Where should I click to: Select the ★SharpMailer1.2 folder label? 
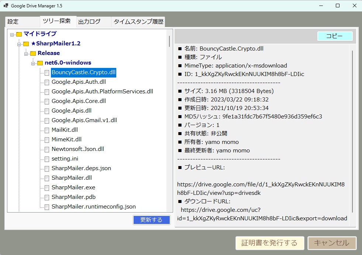click(56, 44)
